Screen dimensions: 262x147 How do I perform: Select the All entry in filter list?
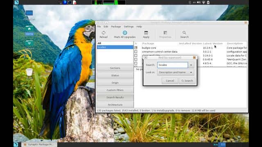[115, 43]
